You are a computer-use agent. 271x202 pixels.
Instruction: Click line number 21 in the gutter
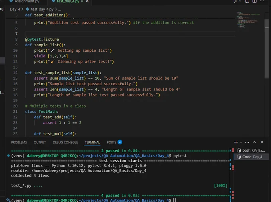[x=15, y=112]
